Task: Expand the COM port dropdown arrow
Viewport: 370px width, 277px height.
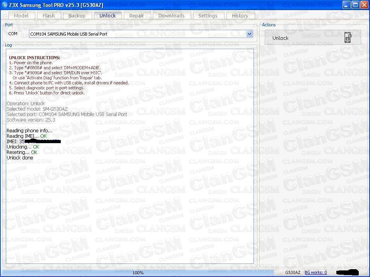Action: pyautogui.click(x=249, y=34)
